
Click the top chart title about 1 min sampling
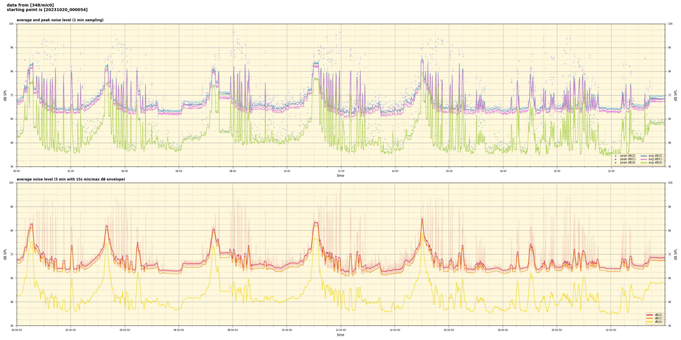(x=60, y=20)
